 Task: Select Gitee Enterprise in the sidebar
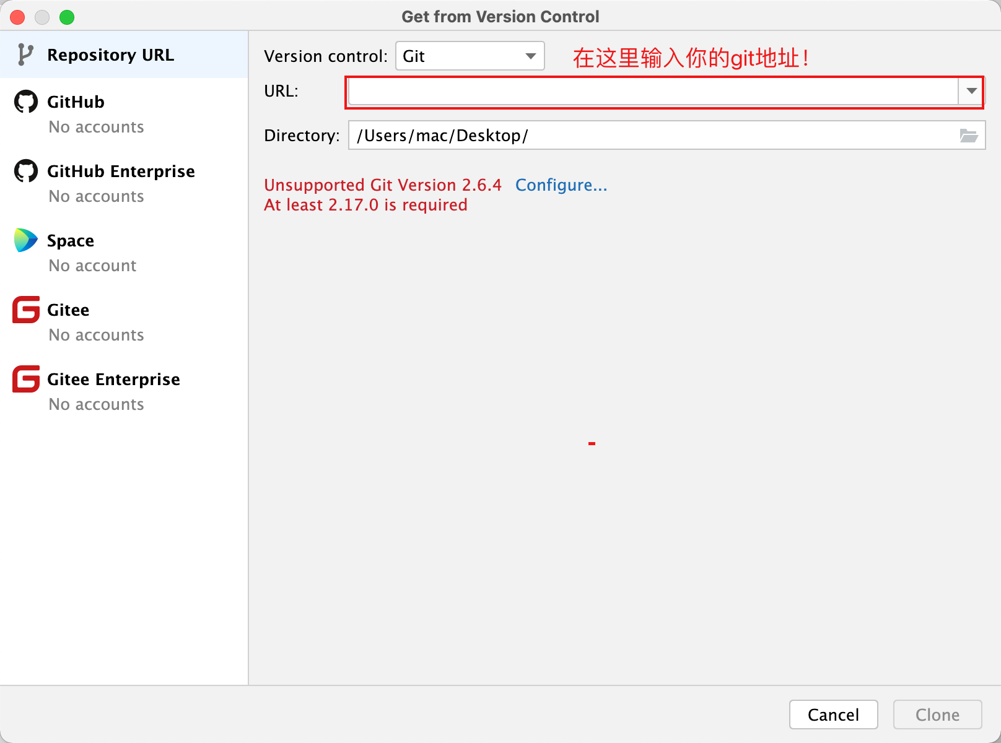click(x=124, y=391)
